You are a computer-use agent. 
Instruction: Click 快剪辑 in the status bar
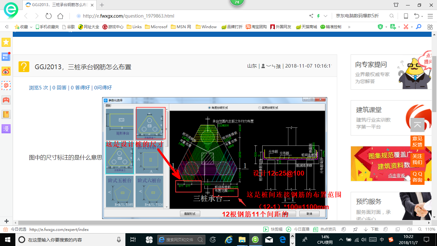click(x=273, y=229)
